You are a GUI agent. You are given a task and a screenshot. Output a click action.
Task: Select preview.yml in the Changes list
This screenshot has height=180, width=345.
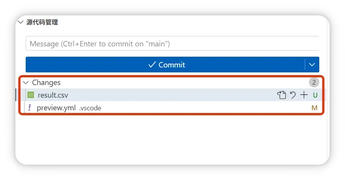pos(56,108)
